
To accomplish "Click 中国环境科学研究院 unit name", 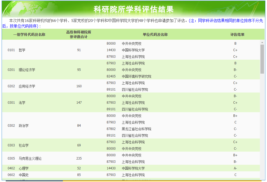I will (137, 76).
